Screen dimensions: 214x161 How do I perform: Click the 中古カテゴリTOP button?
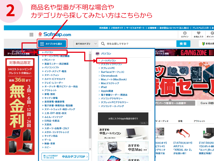point(65,156)
